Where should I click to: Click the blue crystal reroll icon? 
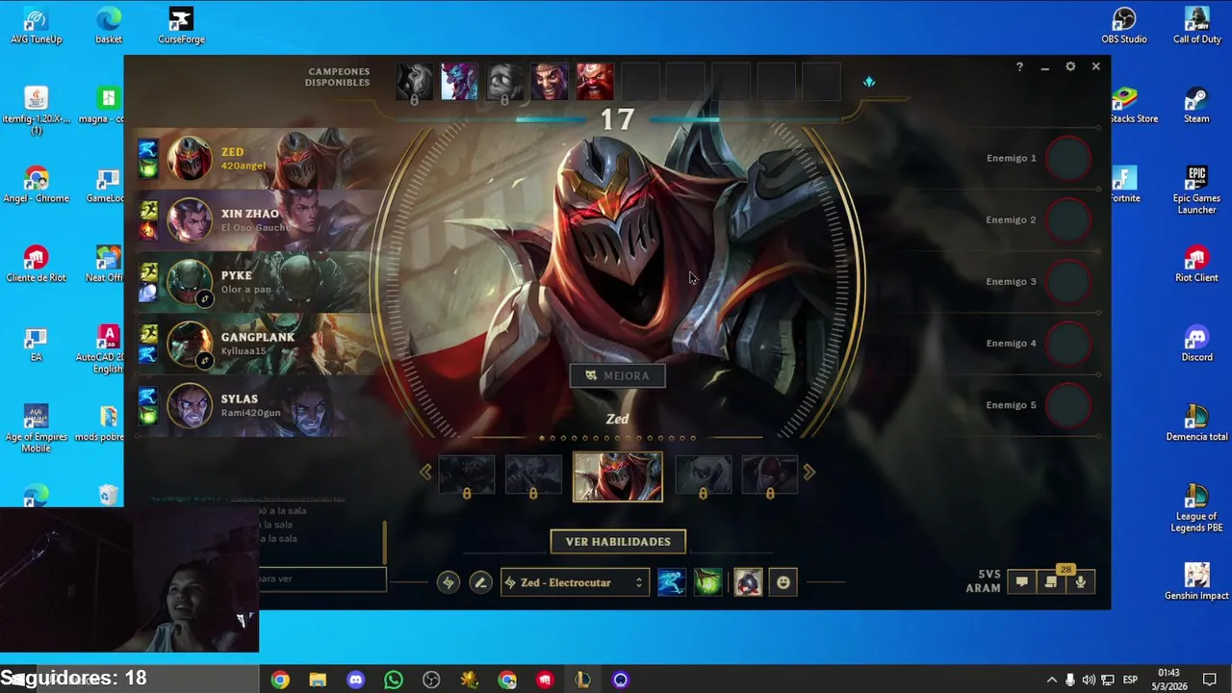click(x=869, y=82)
